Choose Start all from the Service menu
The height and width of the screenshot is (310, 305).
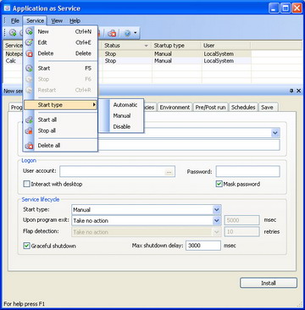tap(60, 119)
